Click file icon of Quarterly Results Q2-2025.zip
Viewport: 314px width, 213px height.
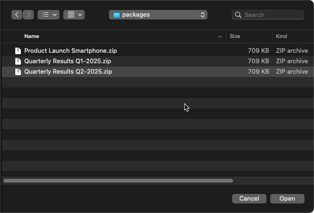click(18, 72)
